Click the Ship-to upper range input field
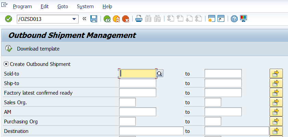The height and width of the screenshot is (137, 288). [x=223, y=83]
